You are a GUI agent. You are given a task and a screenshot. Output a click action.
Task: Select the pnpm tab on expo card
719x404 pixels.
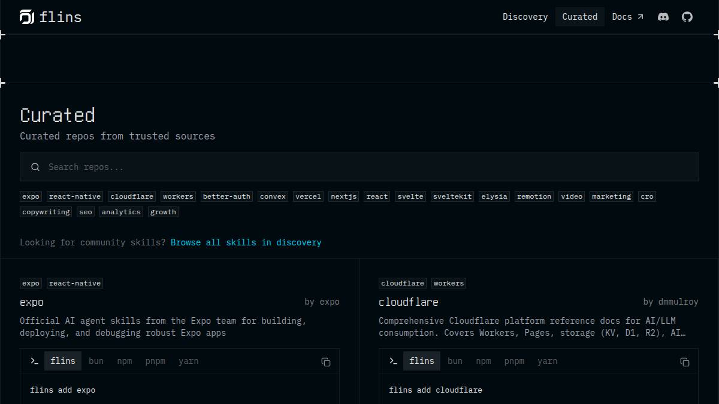(x=155, y=361)
